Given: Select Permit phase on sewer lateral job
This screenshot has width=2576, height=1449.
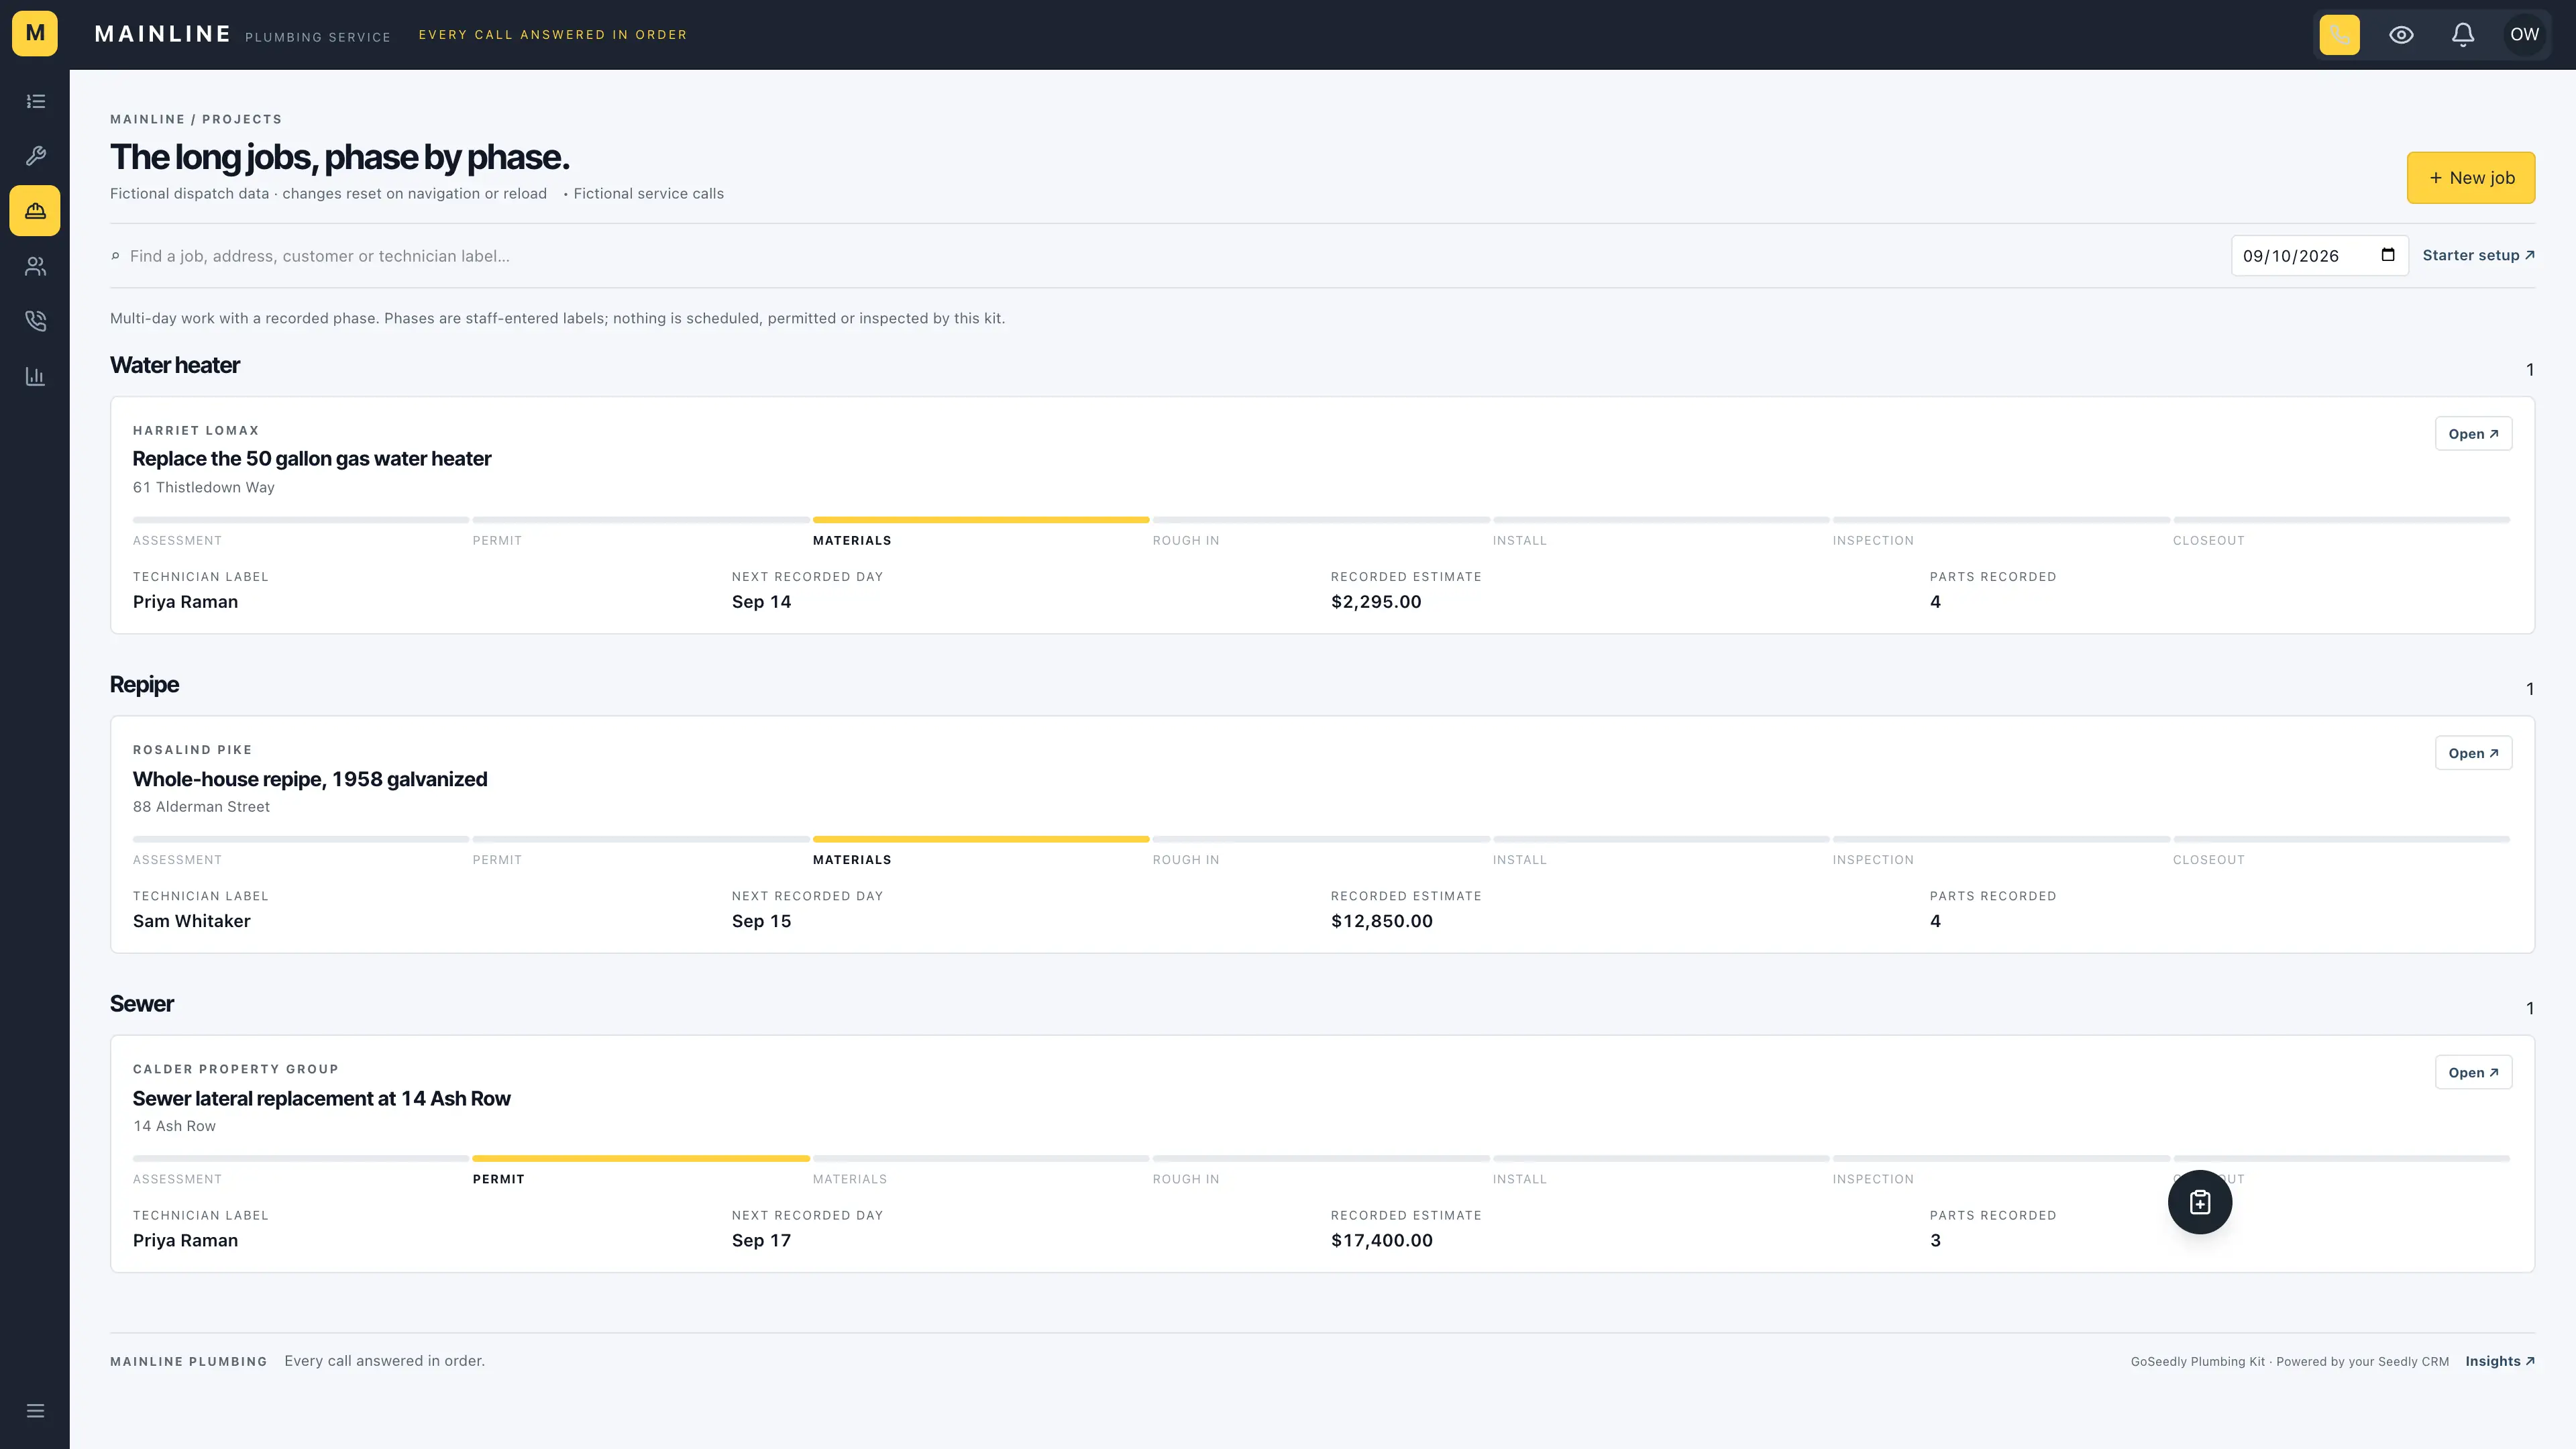Looking at the screenshot, I should pos(640,1171).
